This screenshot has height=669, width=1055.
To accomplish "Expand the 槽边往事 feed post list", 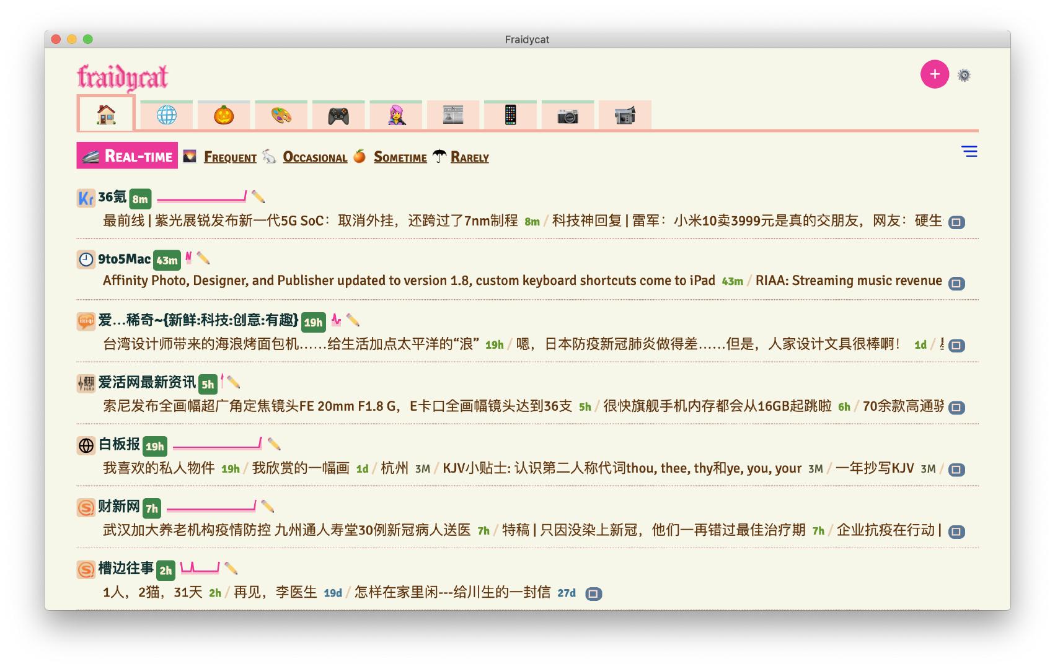I will point(593,594).
